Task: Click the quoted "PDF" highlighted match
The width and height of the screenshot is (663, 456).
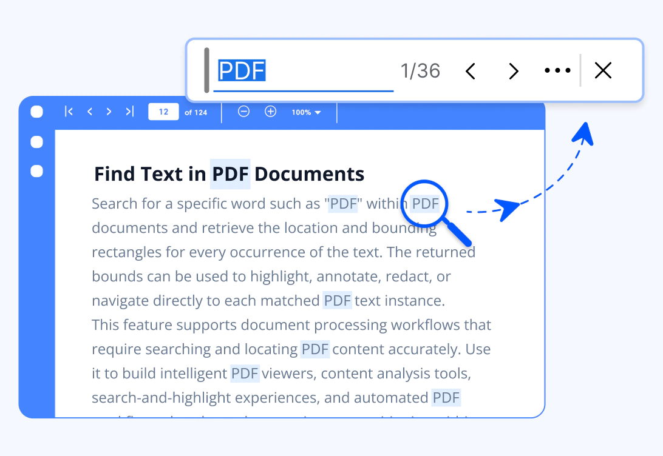Action: click(x=343, y=204)
